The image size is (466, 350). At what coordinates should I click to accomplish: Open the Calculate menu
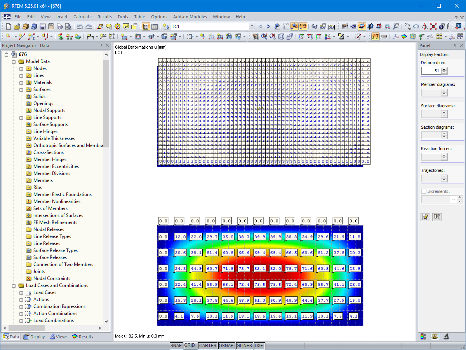(x=82, y=17)
